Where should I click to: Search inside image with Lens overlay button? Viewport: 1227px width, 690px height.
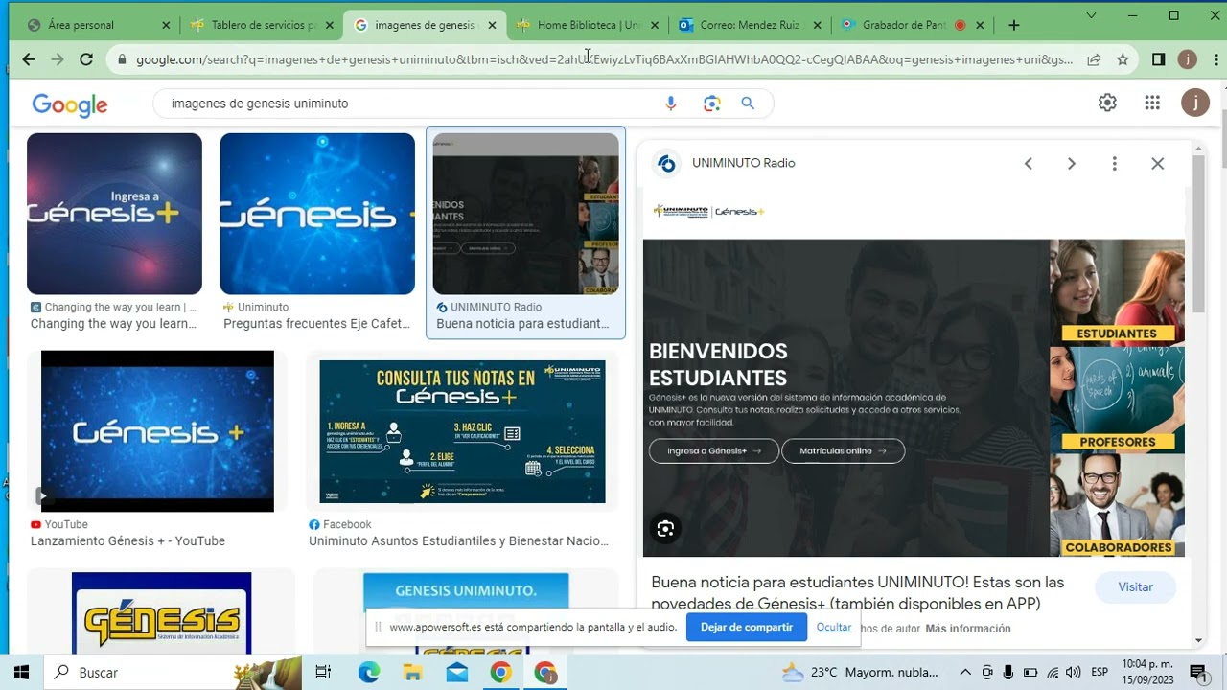(x=665, y=528)
